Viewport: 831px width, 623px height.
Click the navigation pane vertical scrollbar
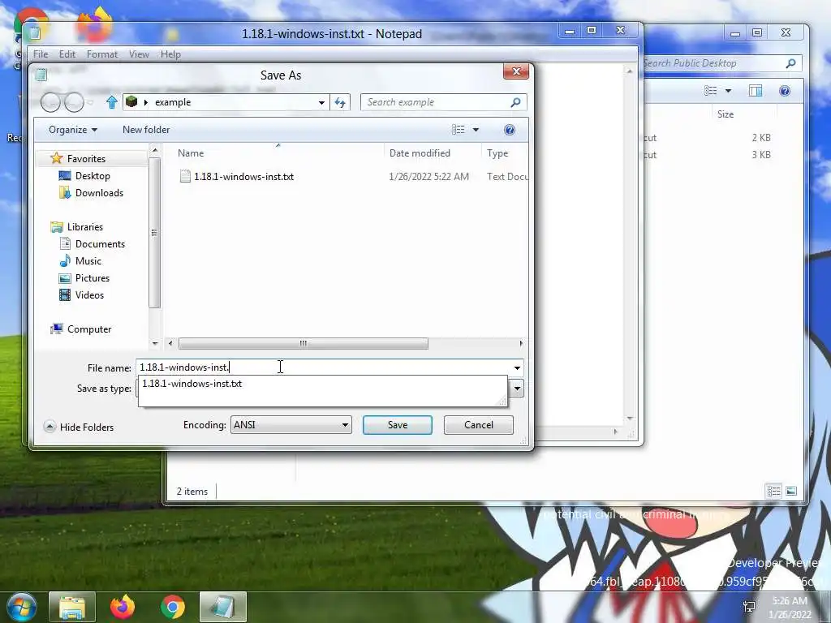coord(154,233)
